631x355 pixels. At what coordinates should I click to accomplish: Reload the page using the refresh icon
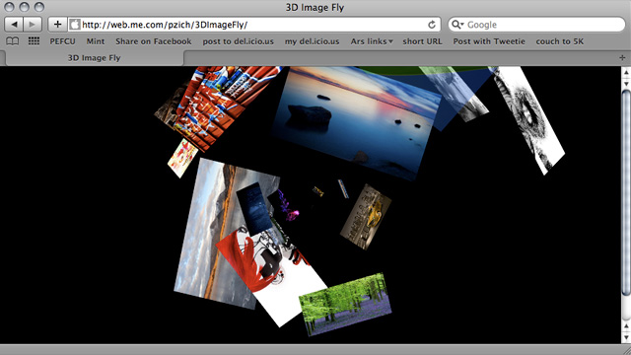coord(432,25)
